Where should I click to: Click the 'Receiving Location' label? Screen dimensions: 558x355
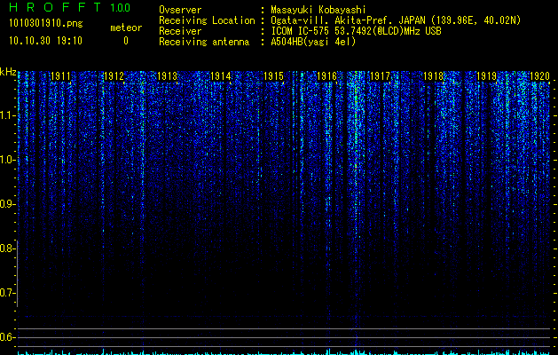pos(207,20)
